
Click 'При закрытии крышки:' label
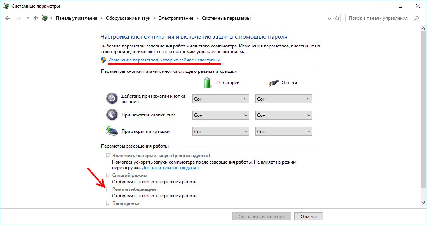pos(146,131)
